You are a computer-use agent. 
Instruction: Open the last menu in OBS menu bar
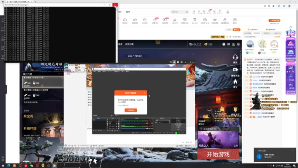[127, 71]
